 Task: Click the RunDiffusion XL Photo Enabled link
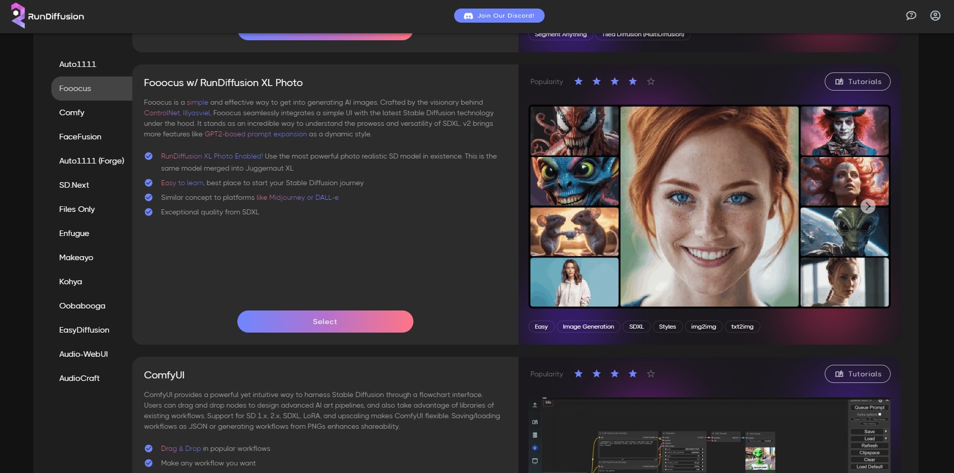click(x=212, y=156)
